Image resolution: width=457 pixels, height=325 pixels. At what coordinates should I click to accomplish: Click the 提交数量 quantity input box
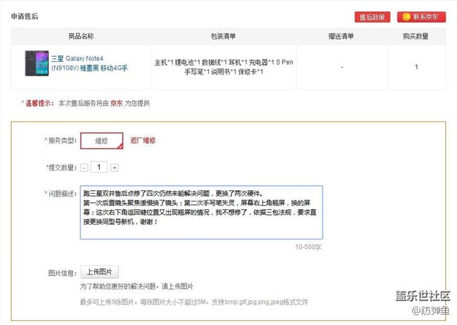pos(99,167)
